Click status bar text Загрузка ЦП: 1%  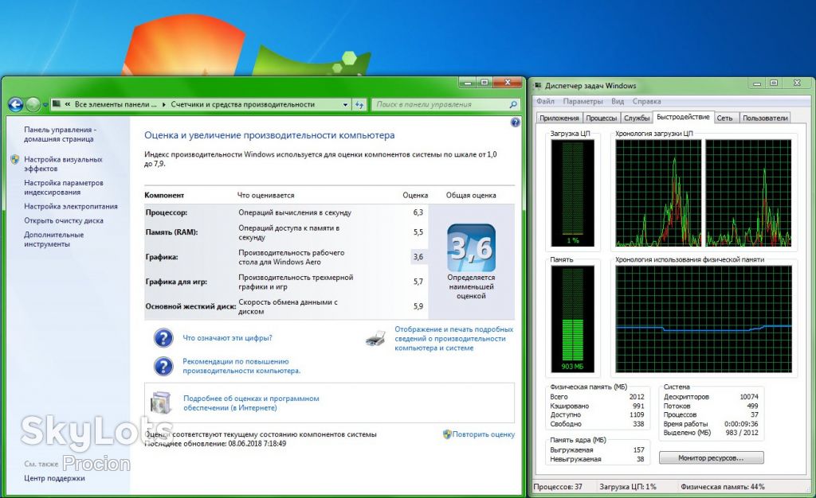point(628,487)
